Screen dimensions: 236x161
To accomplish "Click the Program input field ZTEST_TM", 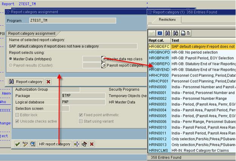I will (x=73, y=20).
